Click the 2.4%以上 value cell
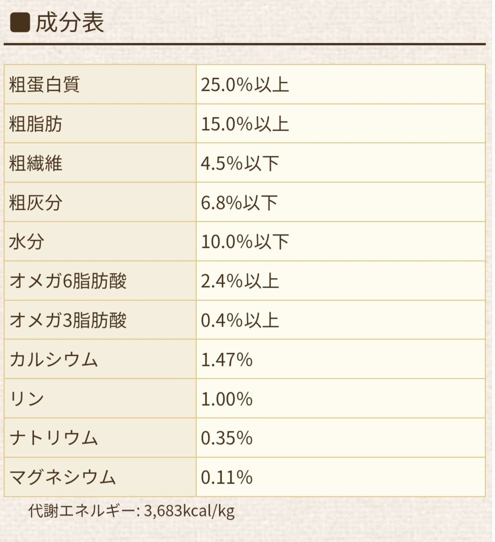The width and height of the screenshot is (495, 542). [x=240, y=281]
